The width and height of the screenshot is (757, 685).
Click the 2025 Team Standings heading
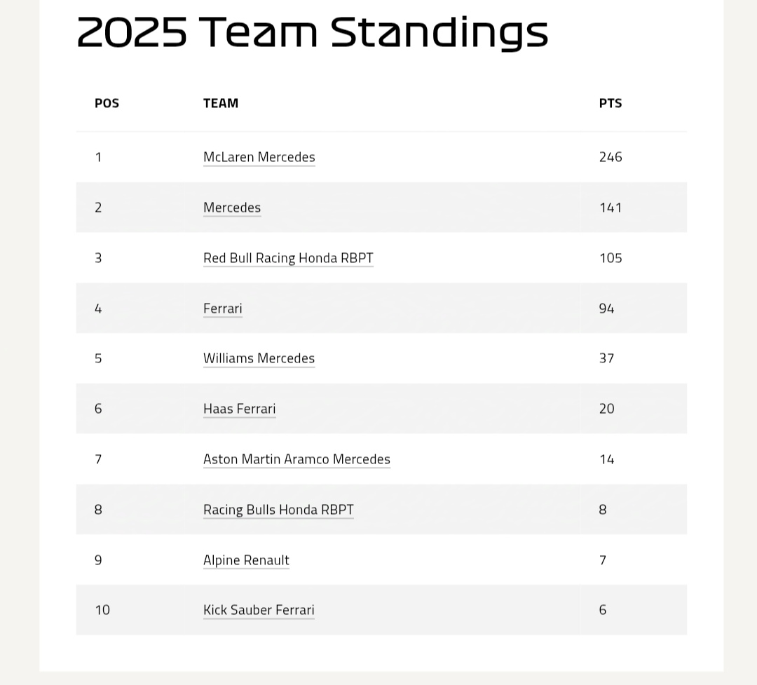click(312, 32)
